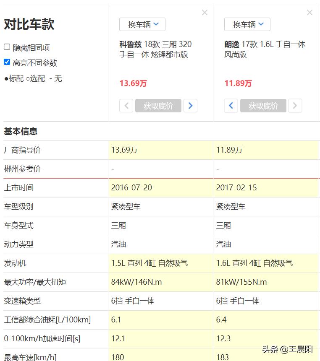Click the 最大功率/最大扭矩 row label
The height and width of the screenshot is (361, 320).
(x=35, y=282)
